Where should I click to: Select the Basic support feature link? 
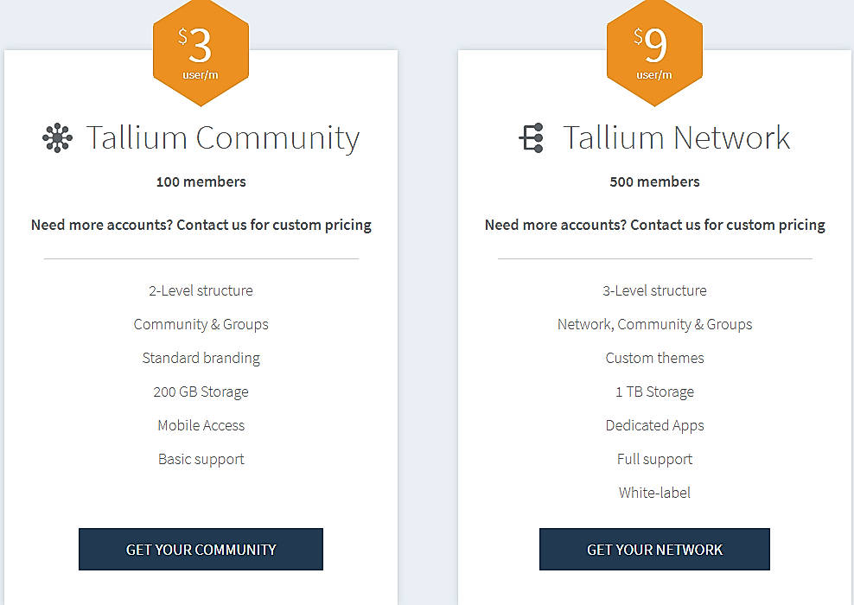(x=201, y=459)
